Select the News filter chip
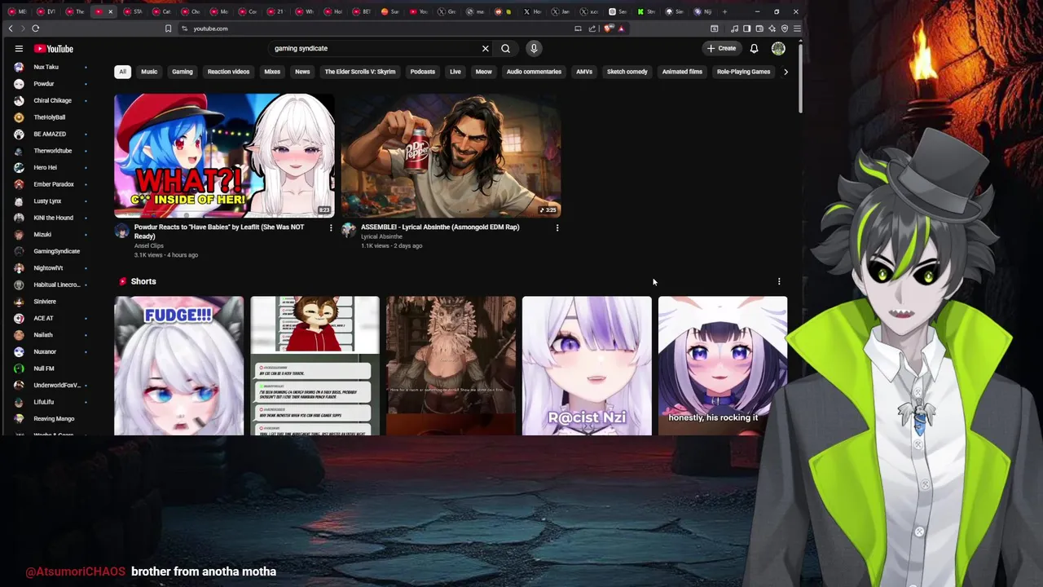The width and height of the screenshot is (1043, 587). [x=302, y=72]
